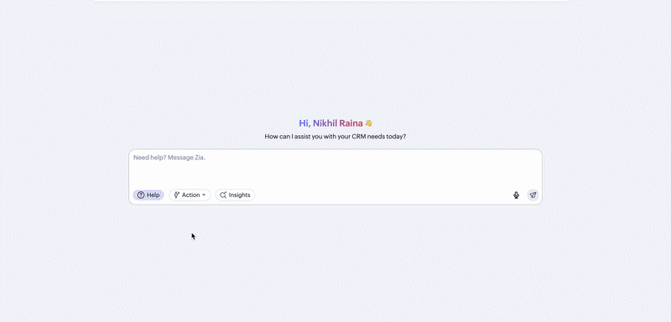671x322 pixels.
Task: Select the Insights mode chip
Action: [235, 195]
